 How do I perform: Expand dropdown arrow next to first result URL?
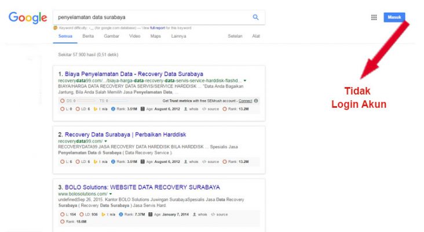coord(245,80)
